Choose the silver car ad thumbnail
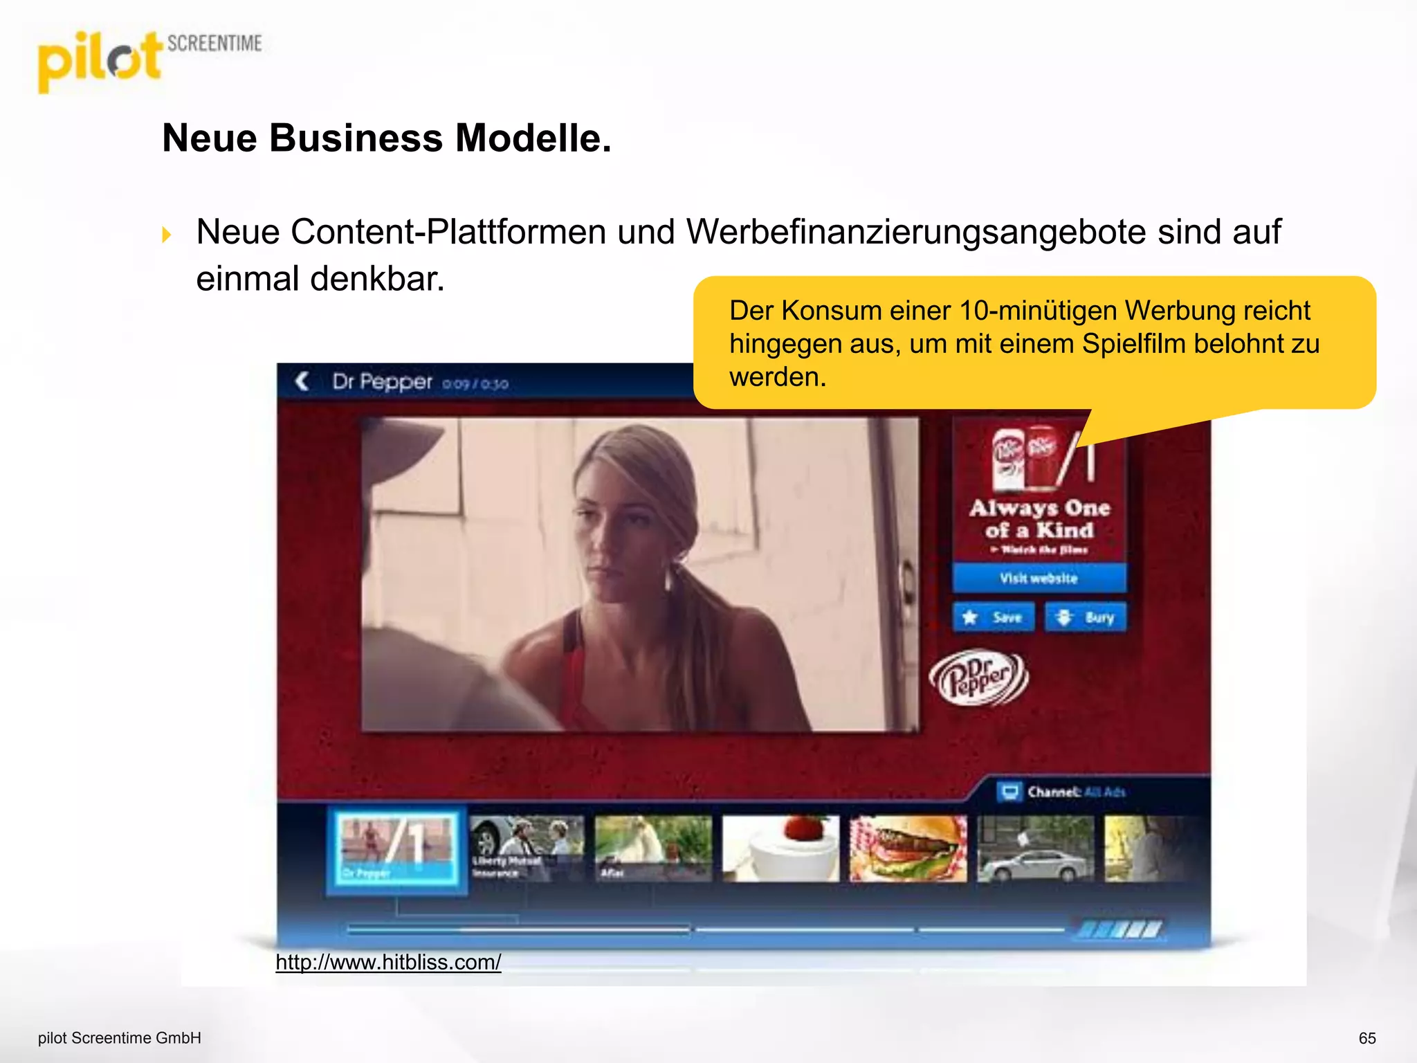The image size is (1417, 1063). pyautogui.click(x=1035, y=848)
